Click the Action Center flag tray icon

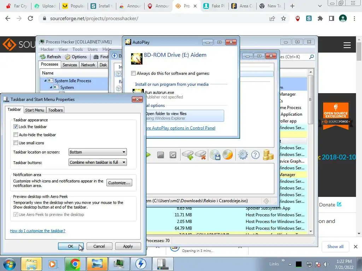click(318, 264)
